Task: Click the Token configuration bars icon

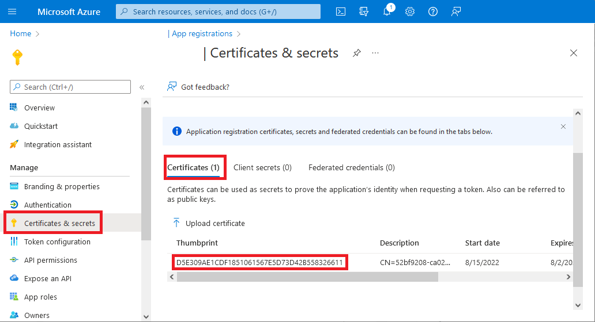Action: click(x=14, y=241)
